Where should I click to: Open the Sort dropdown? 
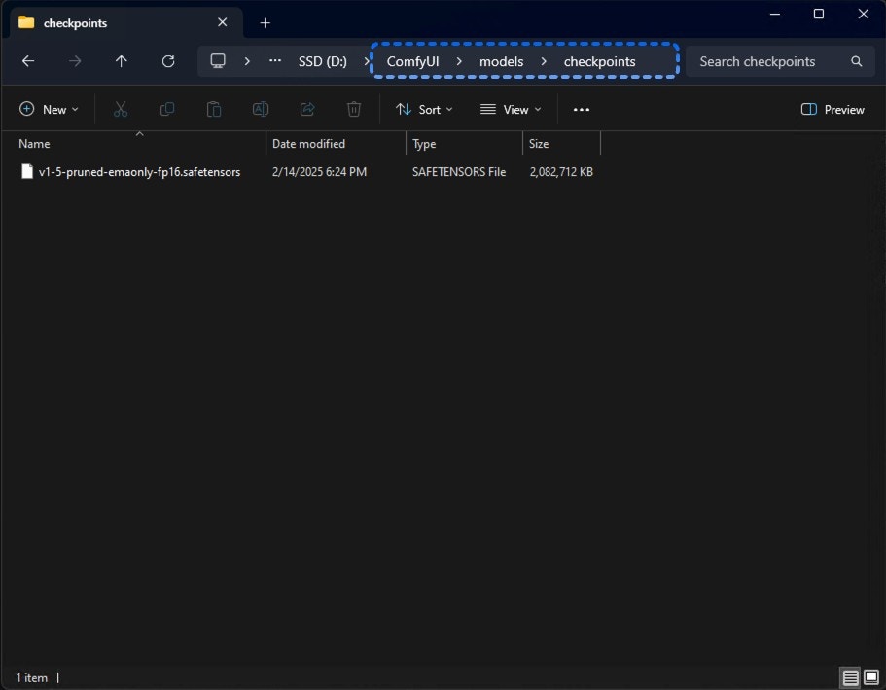point(423,109)
